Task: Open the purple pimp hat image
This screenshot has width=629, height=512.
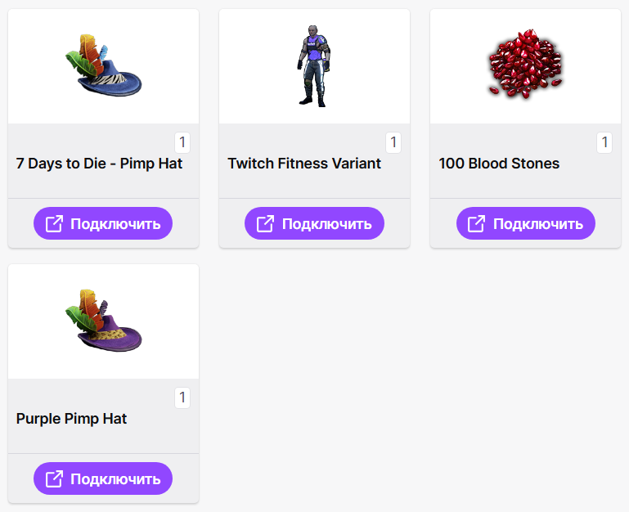Action: (103, 320)
